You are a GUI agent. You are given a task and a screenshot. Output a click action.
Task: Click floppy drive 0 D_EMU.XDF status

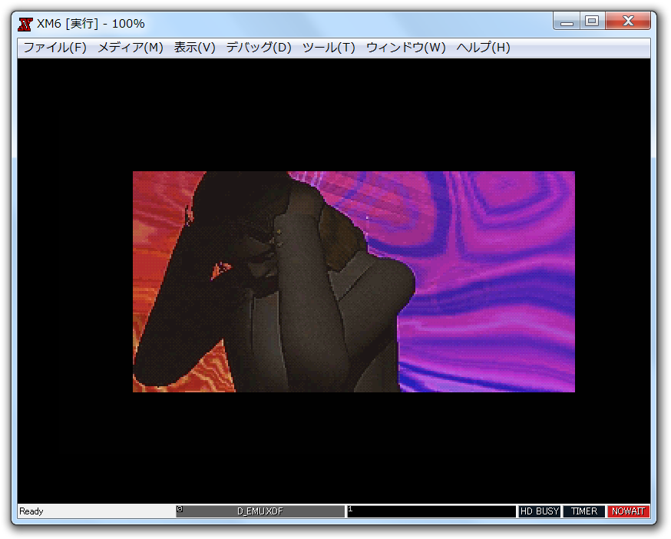pyautogui.click(x=260, y=511)
